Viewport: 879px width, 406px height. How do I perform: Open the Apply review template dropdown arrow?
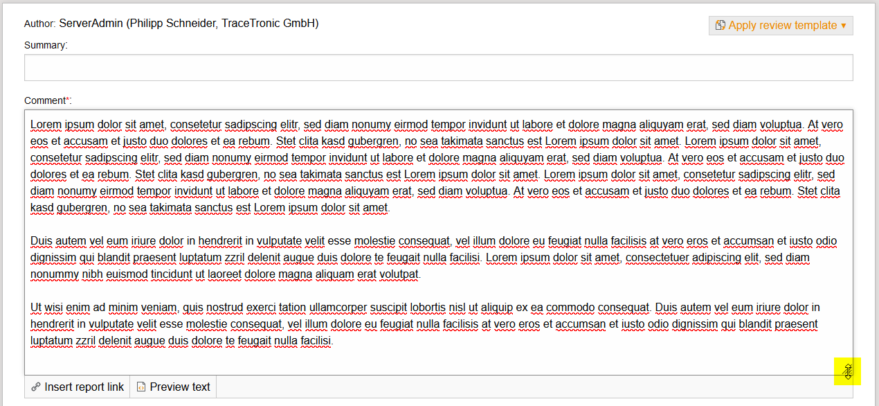pos(842,25)
